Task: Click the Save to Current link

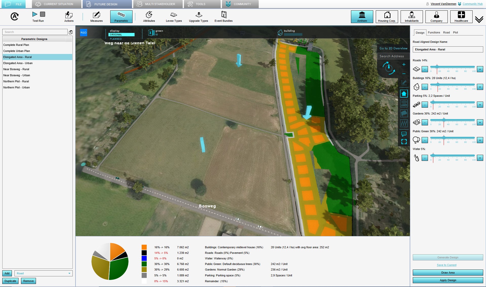Action: click(446, 265)
